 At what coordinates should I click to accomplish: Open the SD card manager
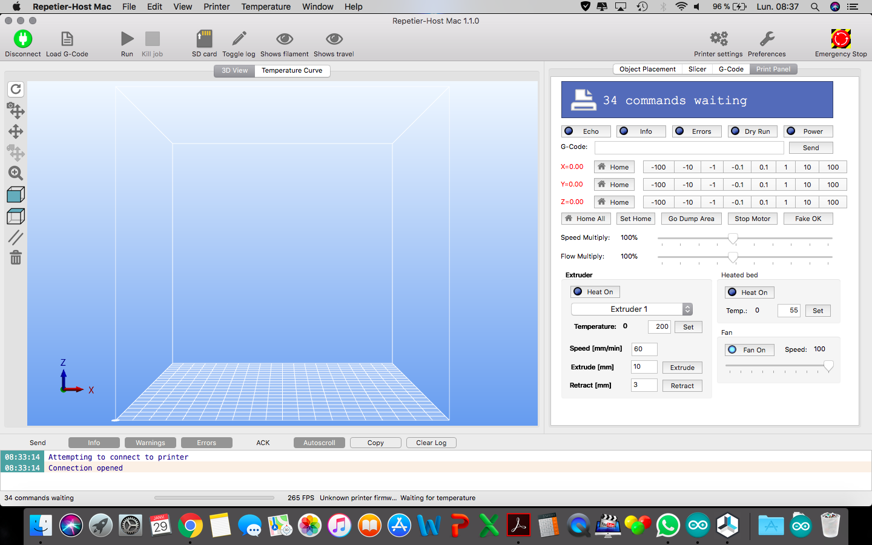(x=204, y=39)
